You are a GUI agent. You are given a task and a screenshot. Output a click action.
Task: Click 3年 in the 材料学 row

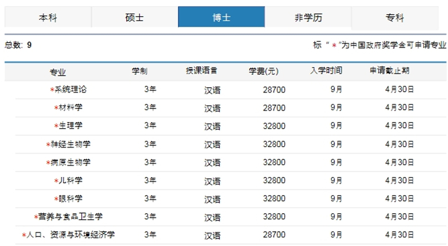pyautogui.click(x=150, y=107)
